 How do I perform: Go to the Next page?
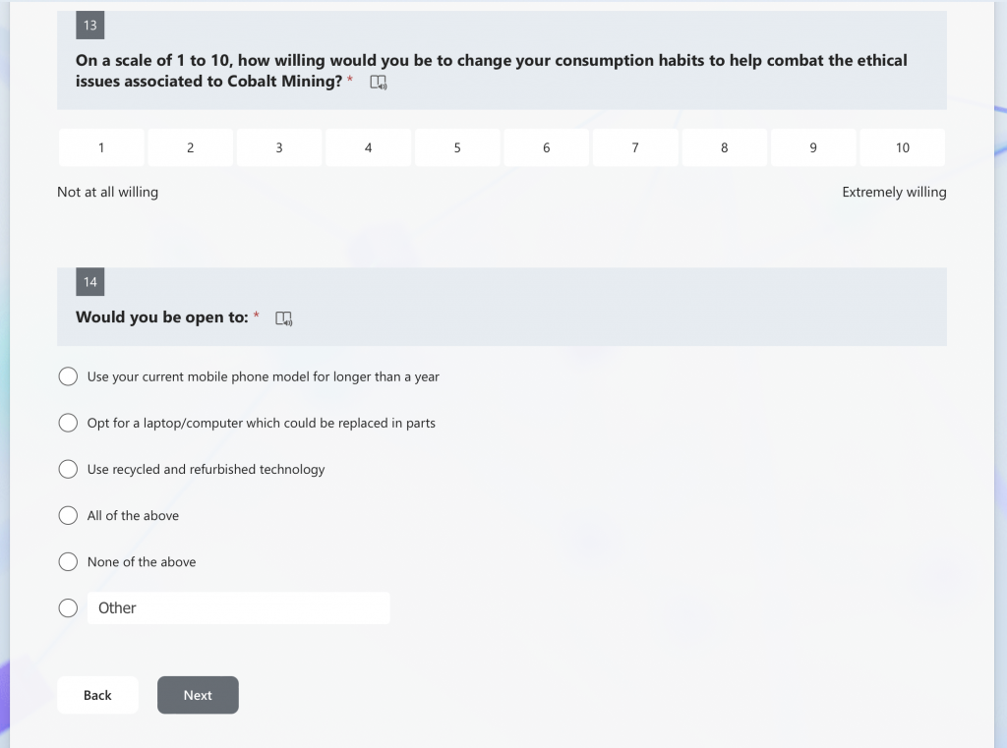(x=198, y=695)
